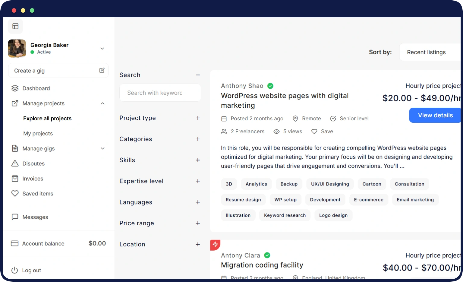This screenshot has height=282, width=463.
Task: Expand the Categories filter
Action: point(198,139)
